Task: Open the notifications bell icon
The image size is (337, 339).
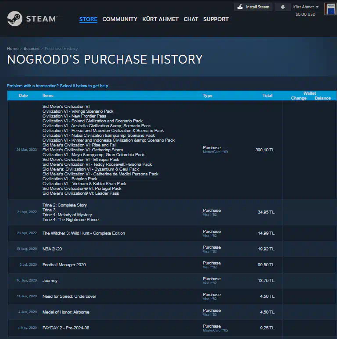Action: pyautogui.click(x=283, y=7)
